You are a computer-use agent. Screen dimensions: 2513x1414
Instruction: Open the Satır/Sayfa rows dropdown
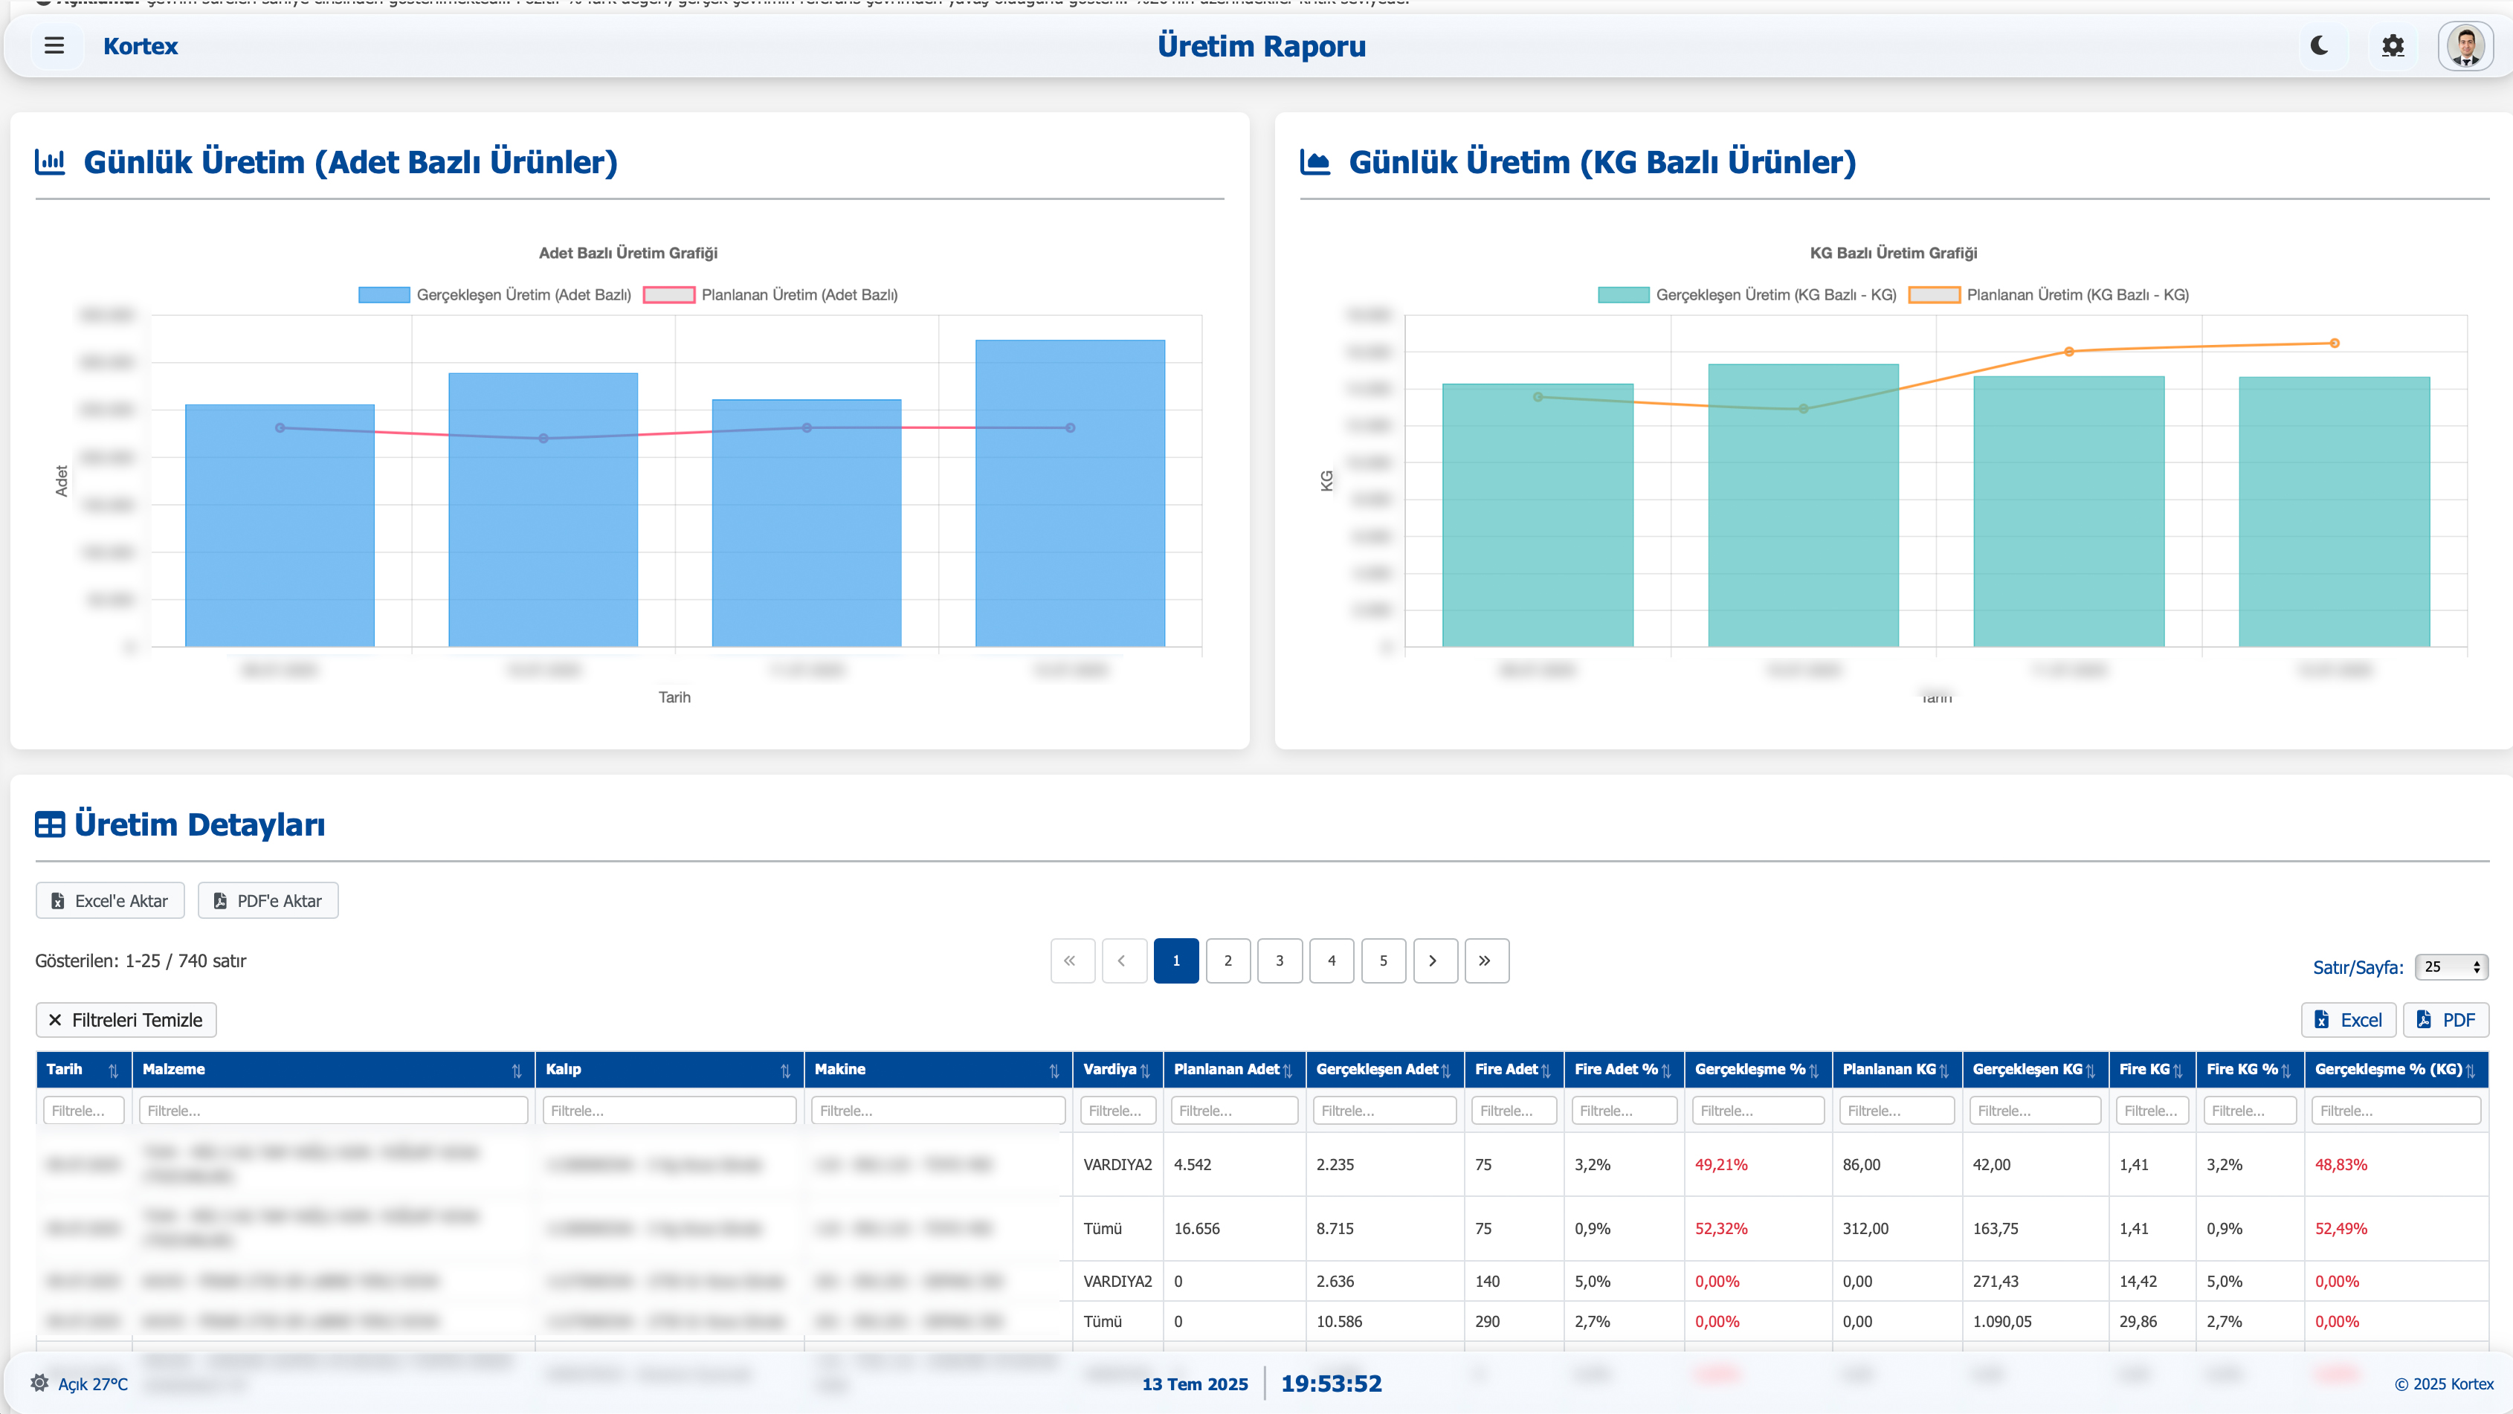pos(2451,966)
